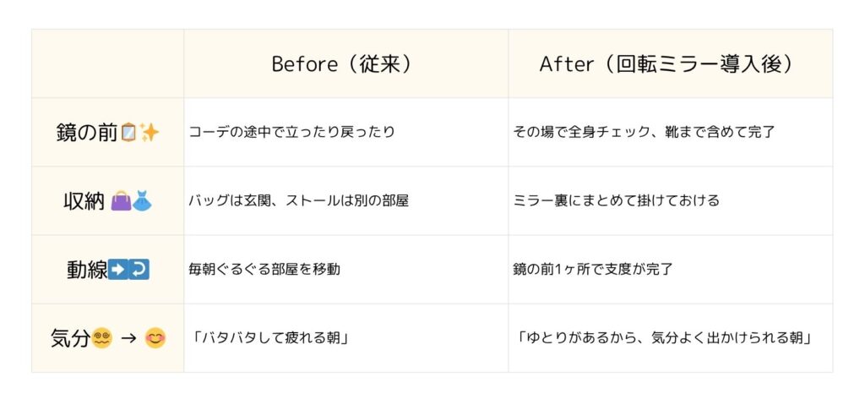Select cell ミラー裏にまとめて掛けておける
This screenshot has width=865, height=405.
[x=670, y=201]
